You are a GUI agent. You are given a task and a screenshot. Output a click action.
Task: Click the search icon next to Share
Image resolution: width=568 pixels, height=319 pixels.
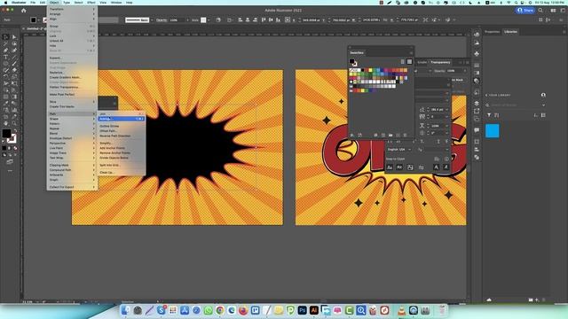coord(540,11)
